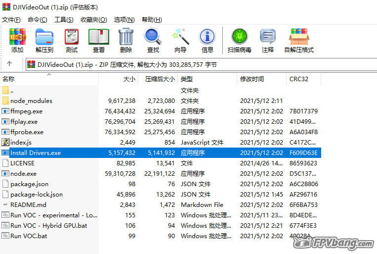Click the 添加 (Add) toolbar icon
Viewport: 377px width, 254px height.
pyautogui.click(x=17, y=37)
